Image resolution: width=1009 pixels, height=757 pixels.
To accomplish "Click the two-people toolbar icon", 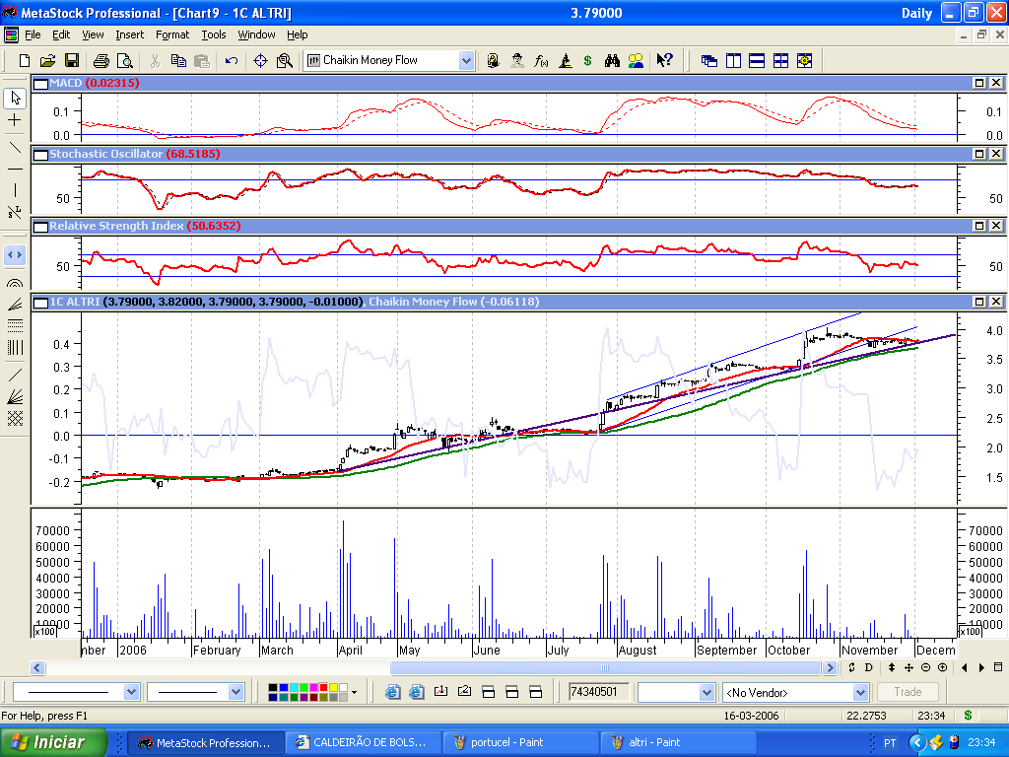I will [x=636, y=60].
